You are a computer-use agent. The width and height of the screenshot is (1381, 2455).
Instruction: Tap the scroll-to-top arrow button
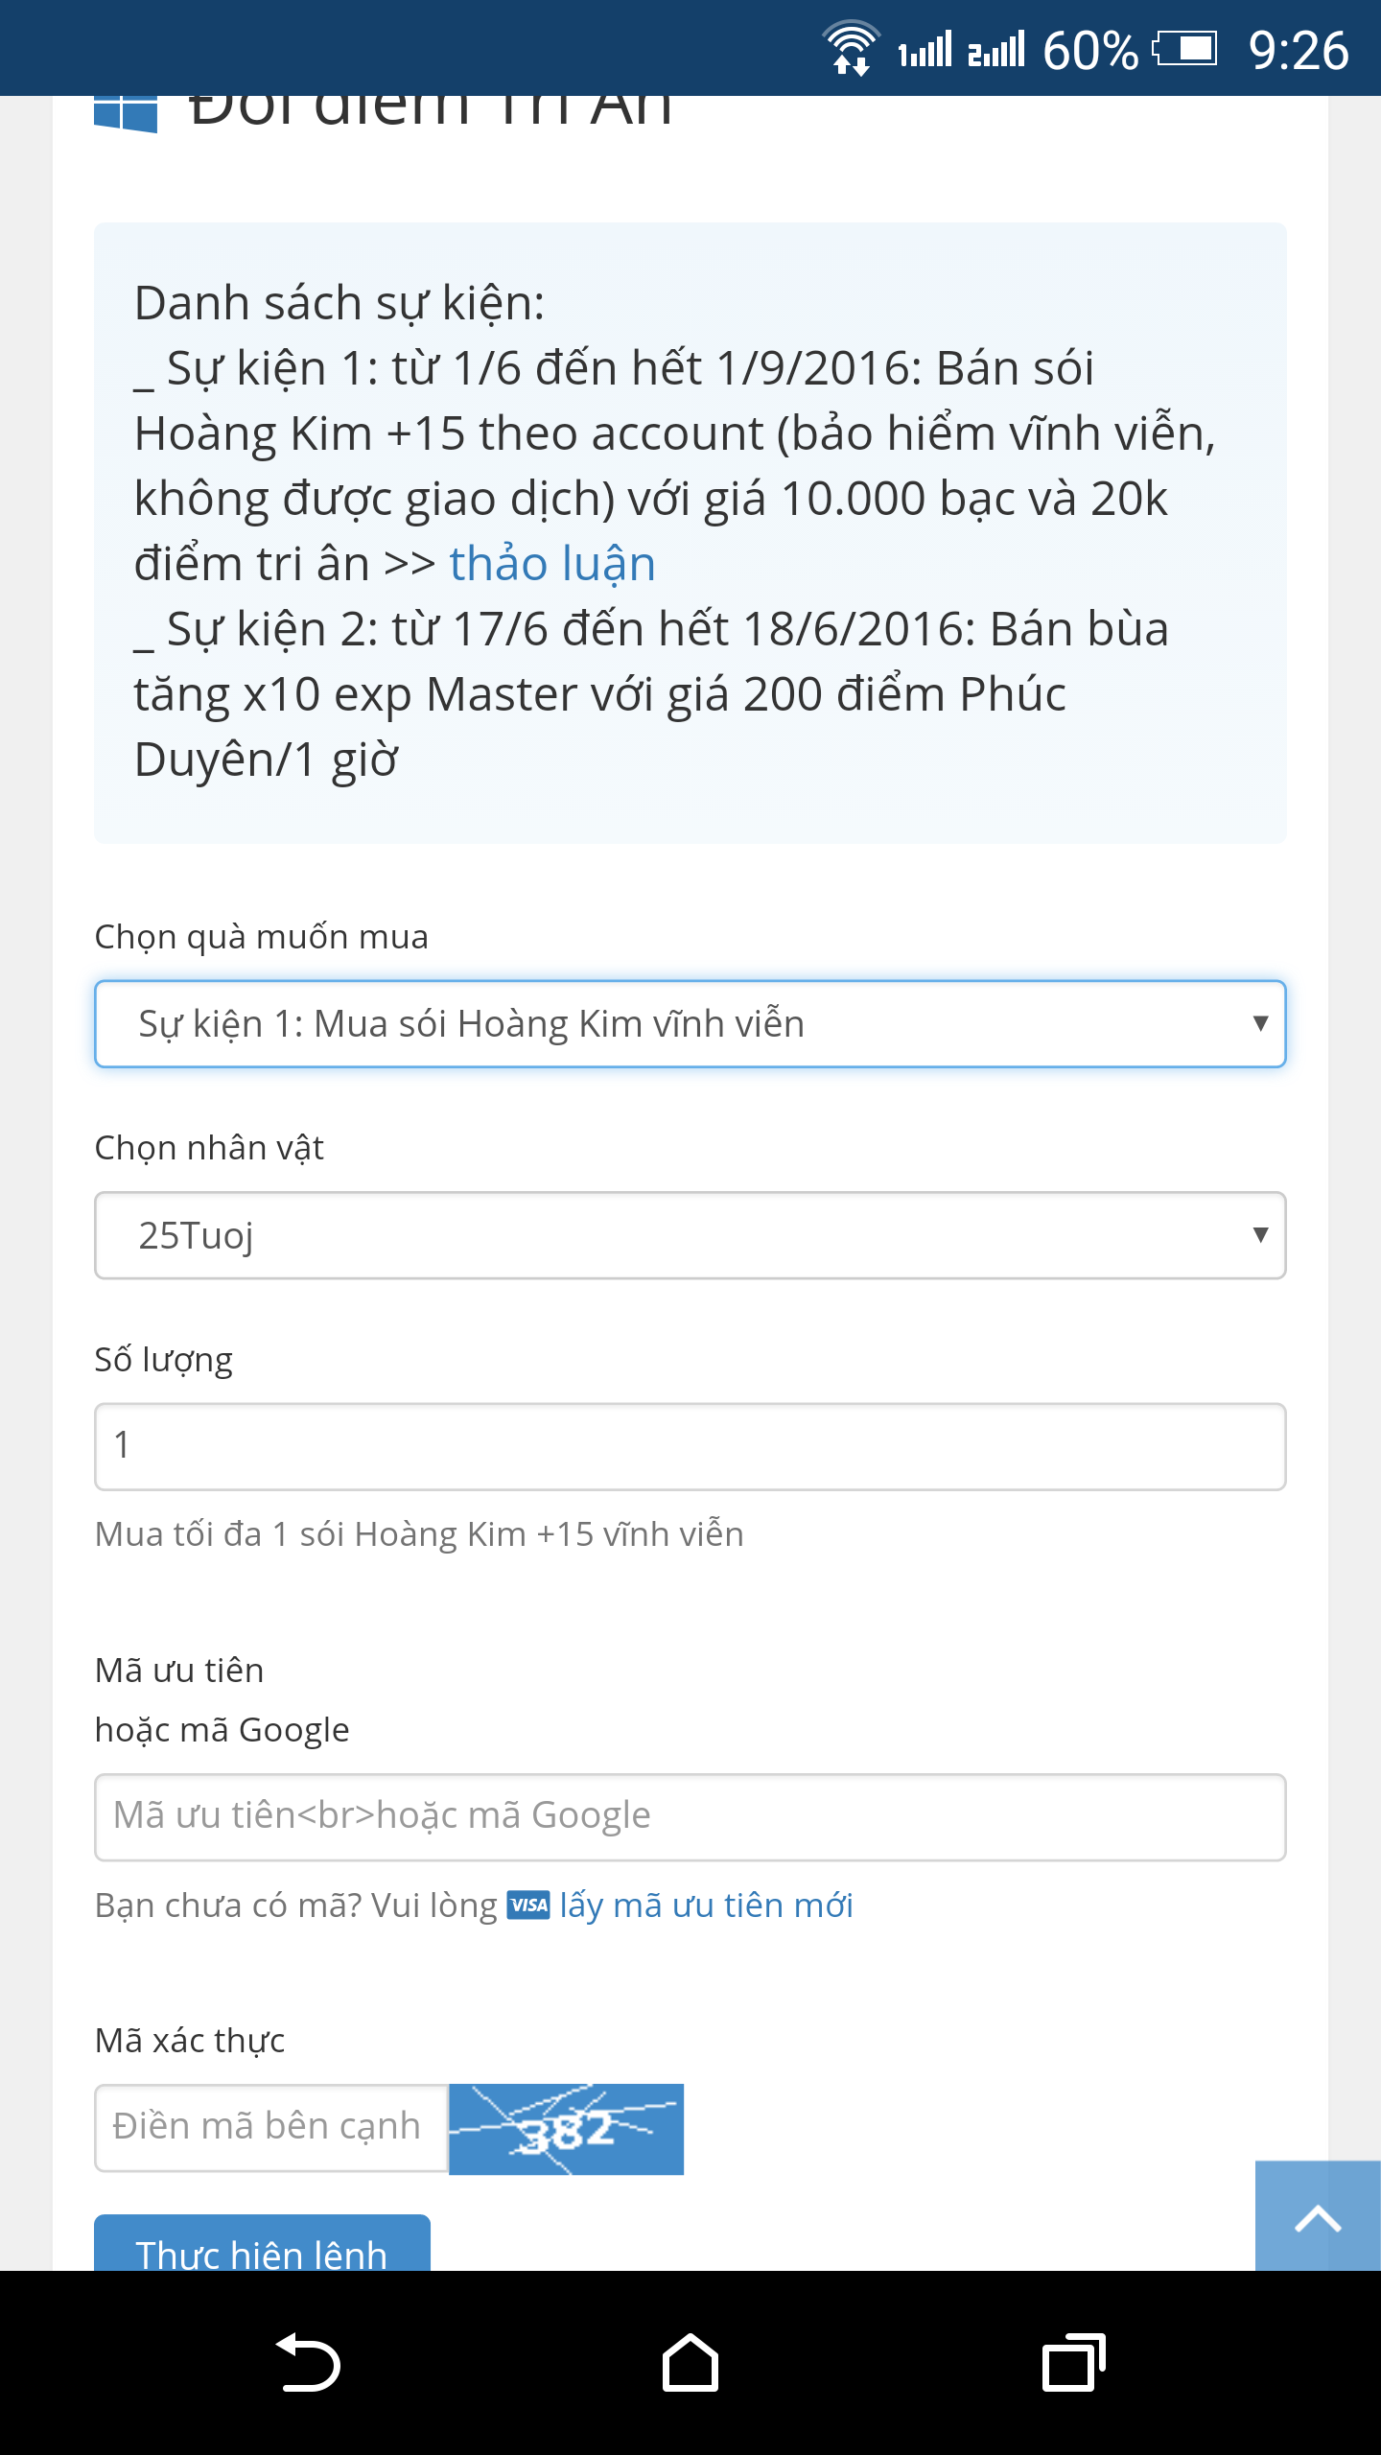pyautogui.click(x=1318, y=2217)
